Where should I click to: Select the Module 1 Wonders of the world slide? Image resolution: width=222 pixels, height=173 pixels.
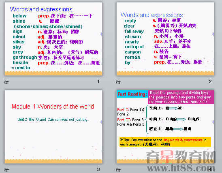click(53, 127)
